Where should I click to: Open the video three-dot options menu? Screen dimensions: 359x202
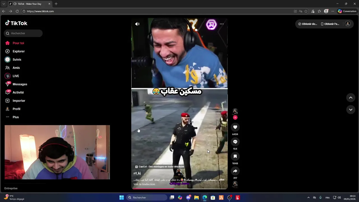[x=222, y=24]
